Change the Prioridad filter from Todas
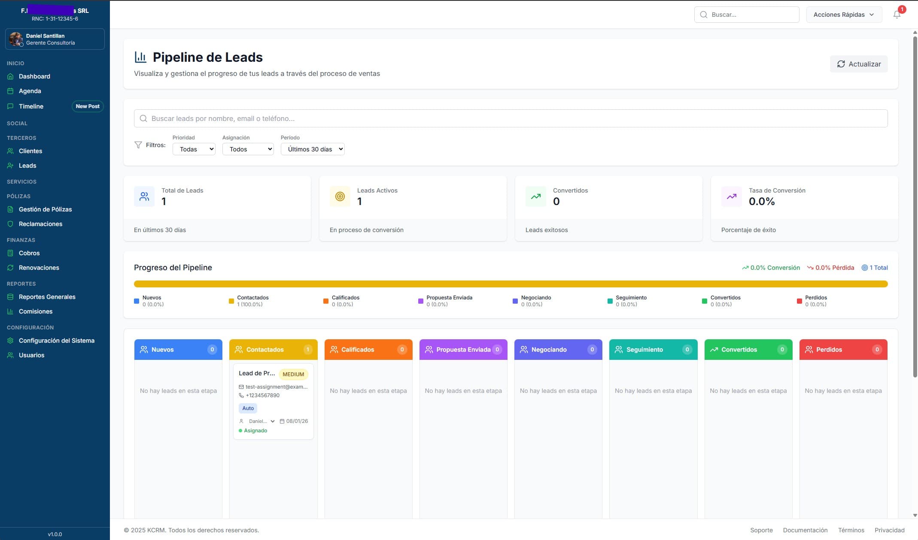This screenshot has width=918, height=540. click(194, 149)
